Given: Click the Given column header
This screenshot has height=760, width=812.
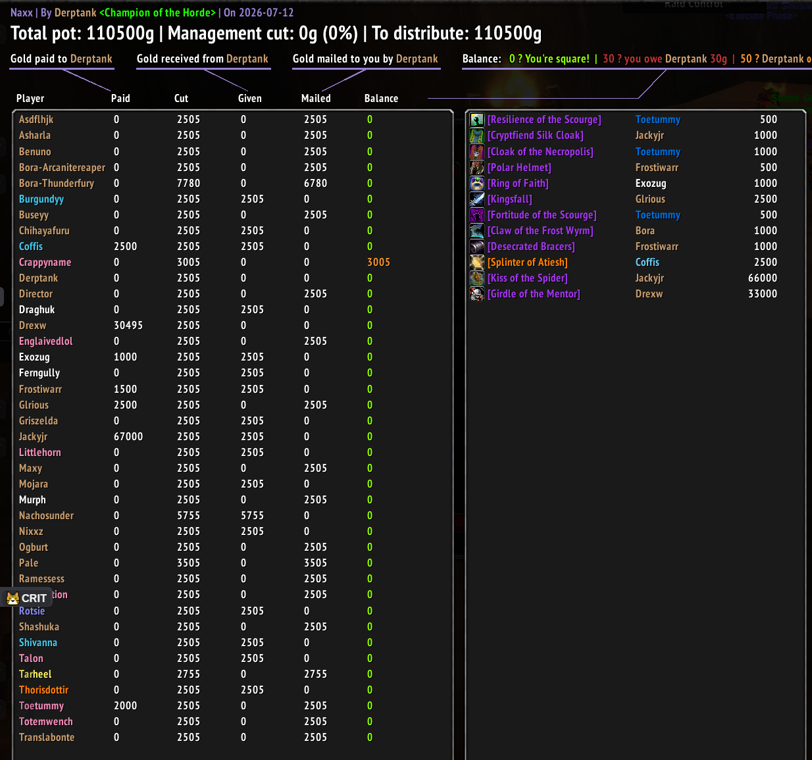Looking at the screenshot, I should click(250, 99).
